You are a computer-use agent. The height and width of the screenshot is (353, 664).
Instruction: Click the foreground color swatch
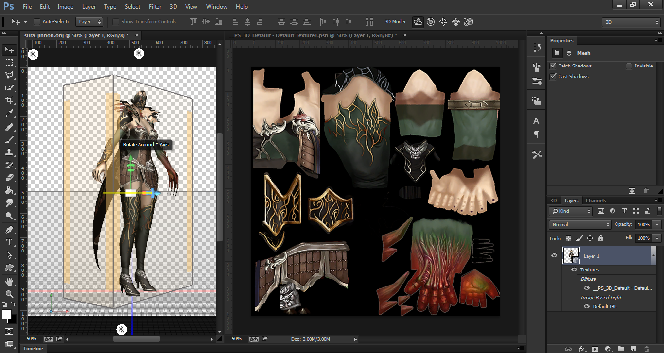[x=7, y=314]
